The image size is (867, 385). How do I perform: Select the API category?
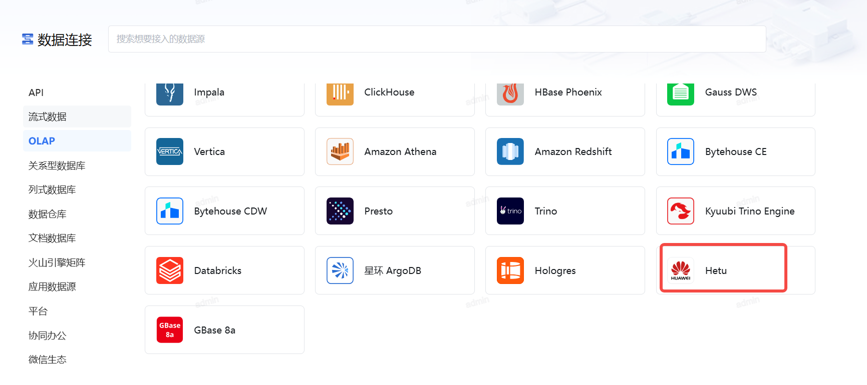tap(36, 92)
